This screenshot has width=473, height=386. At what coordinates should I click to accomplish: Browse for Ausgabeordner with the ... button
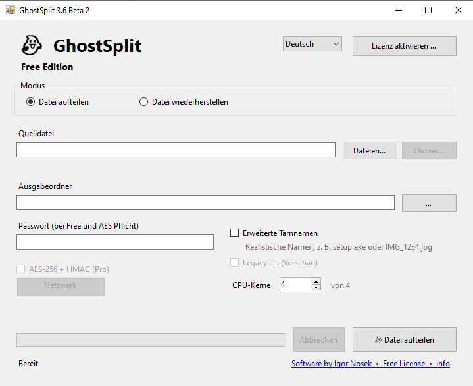pos(429,204)
